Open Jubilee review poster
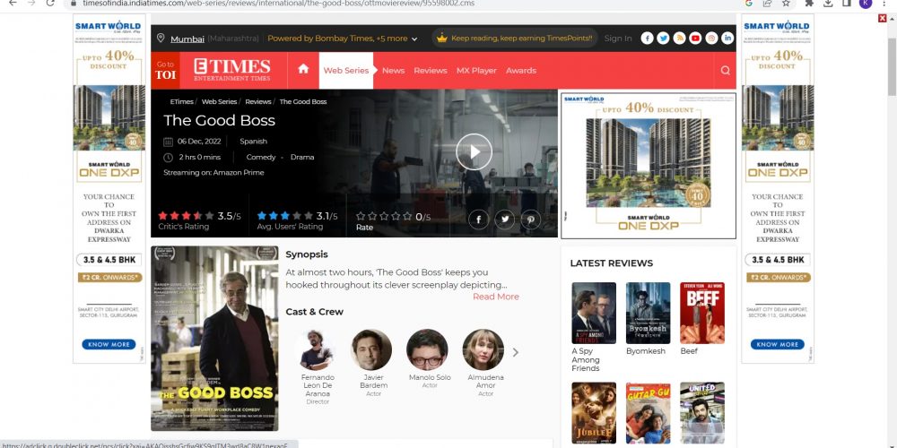This screenshot has width=897, height=448. point(594,413)
